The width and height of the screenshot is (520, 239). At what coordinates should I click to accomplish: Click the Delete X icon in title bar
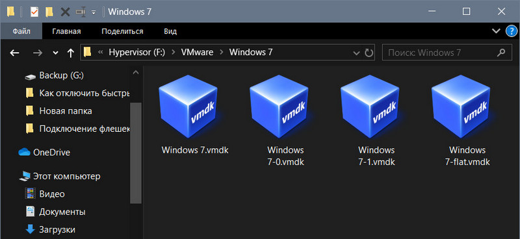[x=66, y=12]
